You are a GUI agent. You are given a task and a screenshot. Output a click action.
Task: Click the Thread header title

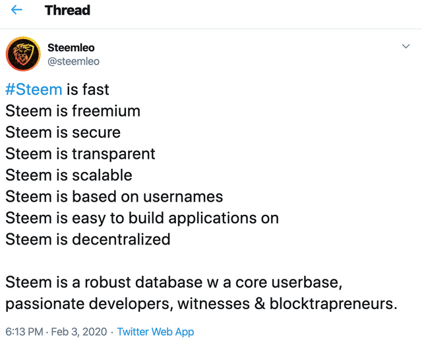[x=67, y=11]
